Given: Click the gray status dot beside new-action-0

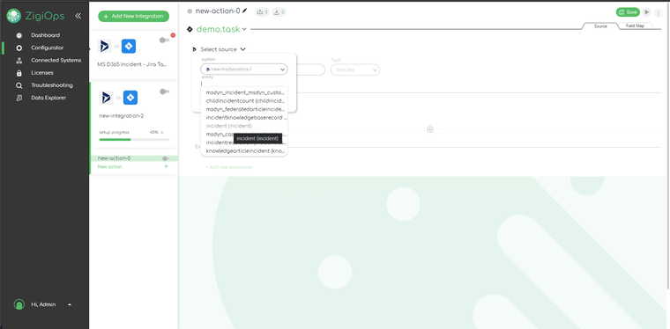Looking at the screenshot, I should pyautogui.click(x=190, y=11).
